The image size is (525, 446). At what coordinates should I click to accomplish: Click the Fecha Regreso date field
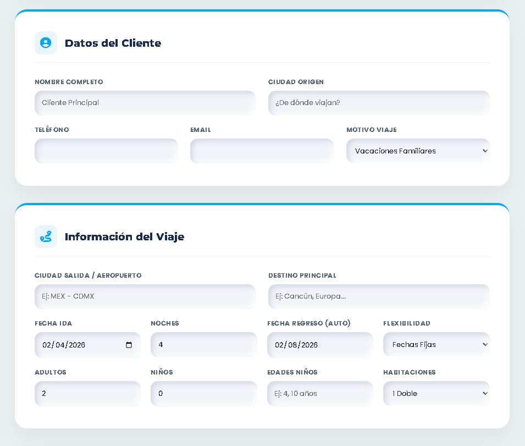pos(320,344)
